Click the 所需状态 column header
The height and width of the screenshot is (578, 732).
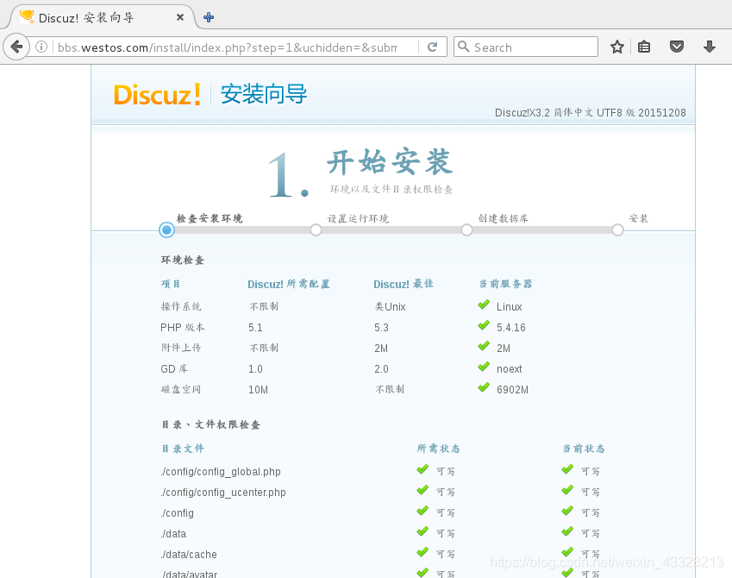(438, 449)
